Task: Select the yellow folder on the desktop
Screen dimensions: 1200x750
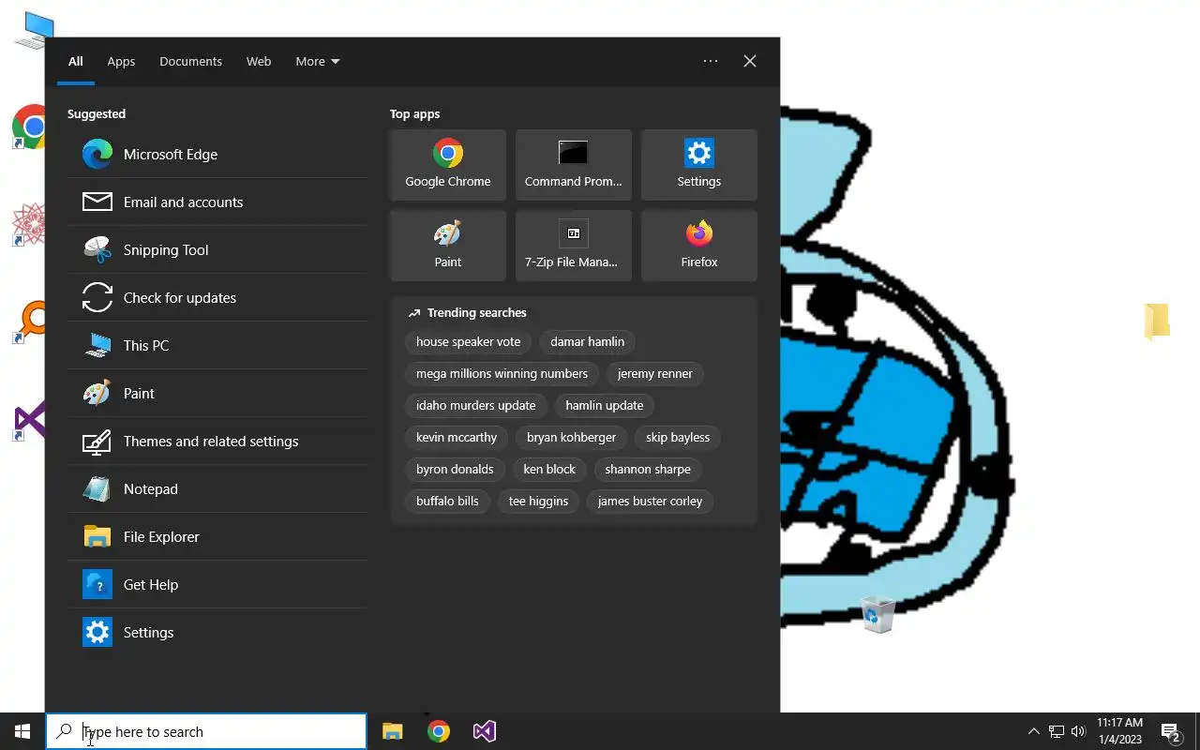Action: pos(1157,322)
